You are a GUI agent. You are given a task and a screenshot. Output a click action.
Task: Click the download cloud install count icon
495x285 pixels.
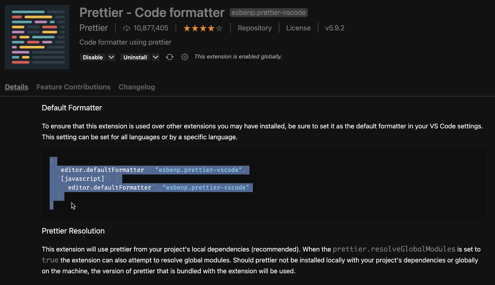point(127,28)
